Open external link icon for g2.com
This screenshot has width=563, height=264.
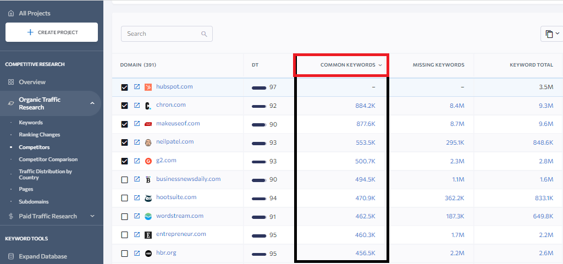click(x=137, y=161)
